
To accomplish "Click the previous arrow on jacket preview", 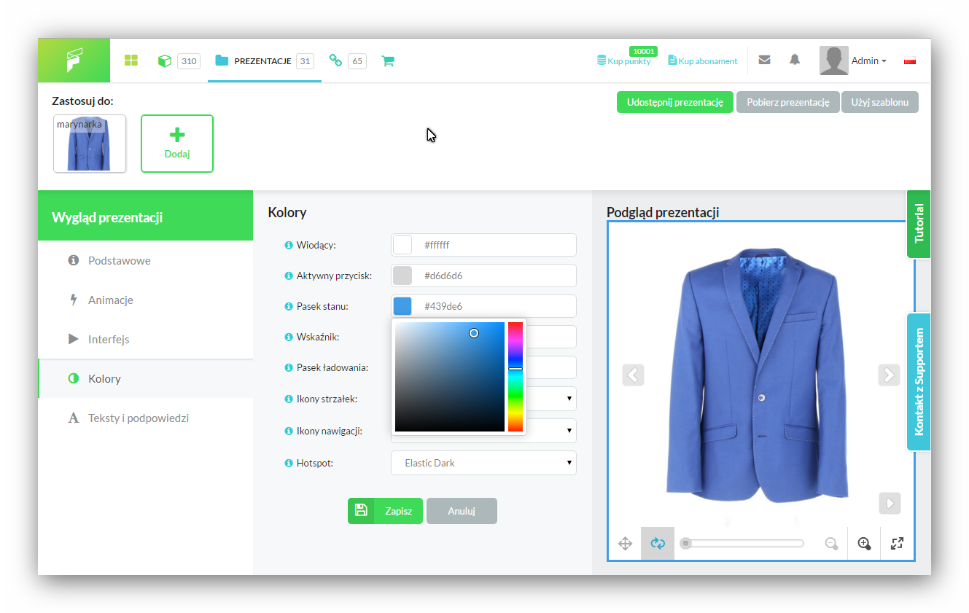I will tap(633, 375).
